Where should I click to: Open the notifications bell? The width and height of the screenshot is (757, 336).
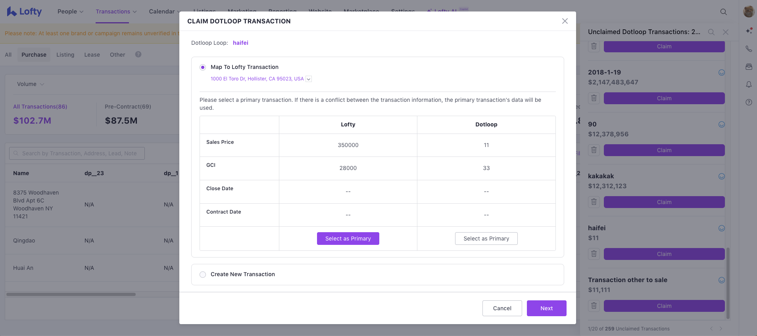click(x=749, y=84)
